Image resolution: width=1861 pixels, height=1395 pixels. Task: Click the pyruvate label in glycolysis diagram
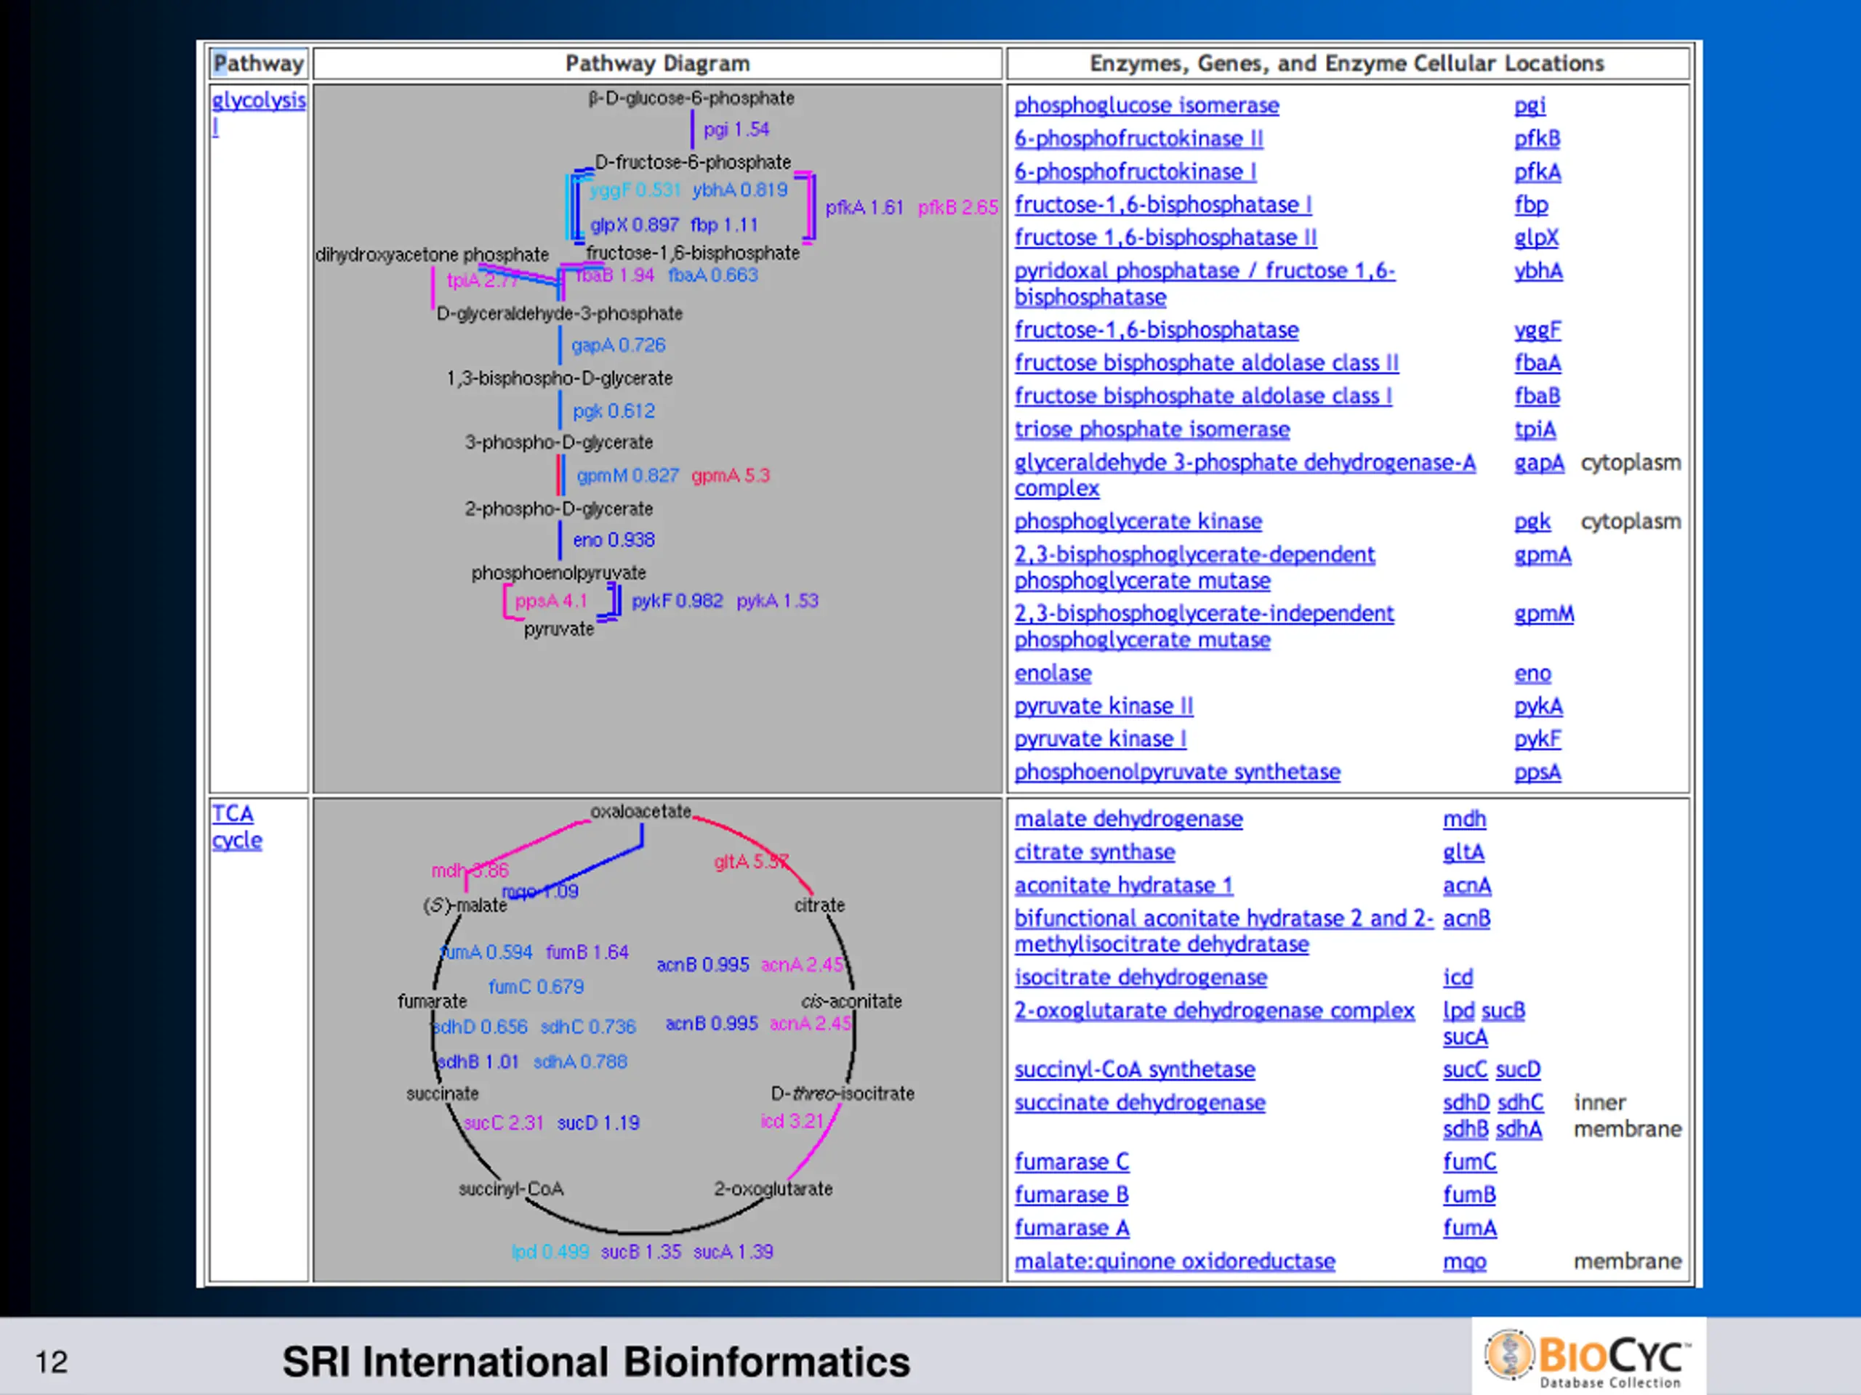pyautogui.click(x=558, y=629)
